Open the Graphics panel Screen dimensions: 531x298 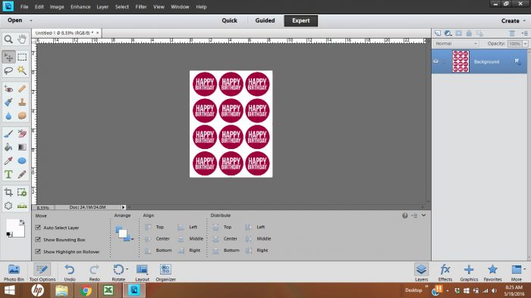[x=469, y=273]
